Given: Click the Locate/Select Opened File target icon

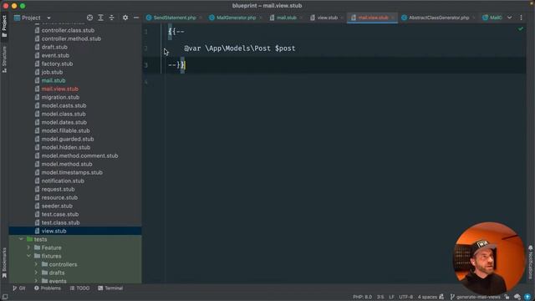Looking at the screenshot, I should click(x=89, y=18).
